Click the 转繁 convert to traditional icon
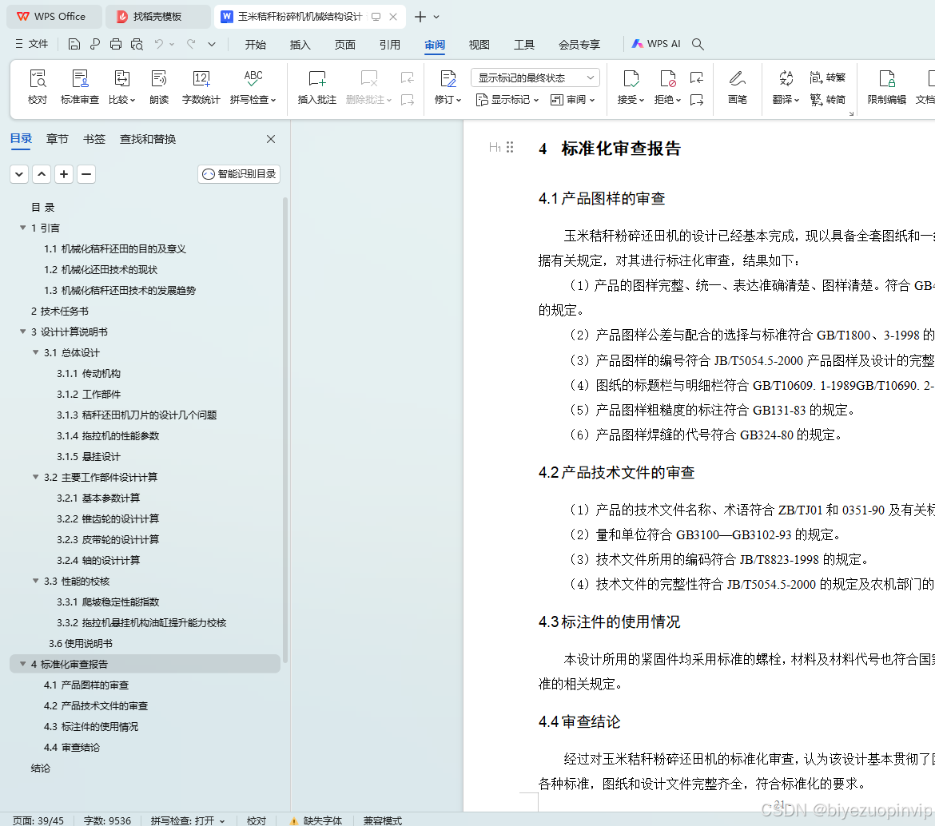 click(x=828, y=77)
